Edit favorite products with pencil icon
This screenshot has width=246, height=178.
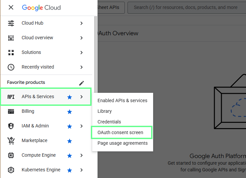[82, 83]
